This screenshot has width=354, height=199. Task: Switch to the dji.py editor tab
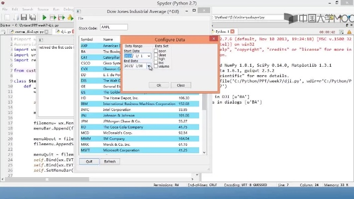pos(64,31)
